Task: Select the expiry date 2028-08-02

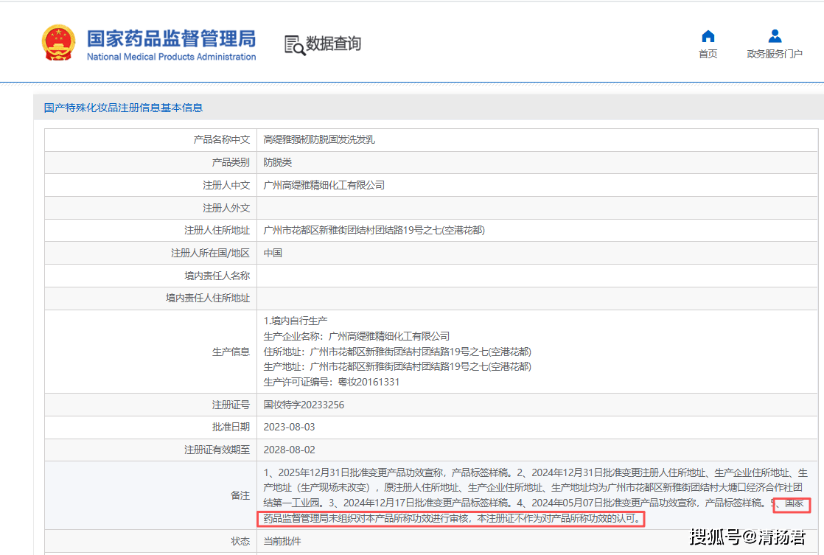Action: click(x=289, y=450)
